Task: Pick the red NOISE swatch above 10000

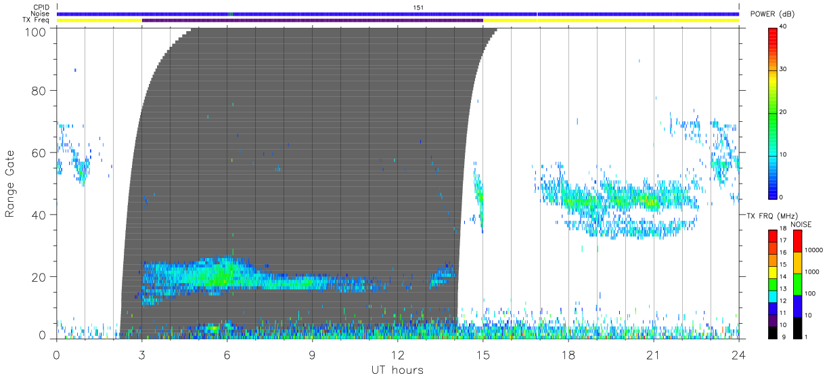Action: pyautogui.click(x=797, y=241)
